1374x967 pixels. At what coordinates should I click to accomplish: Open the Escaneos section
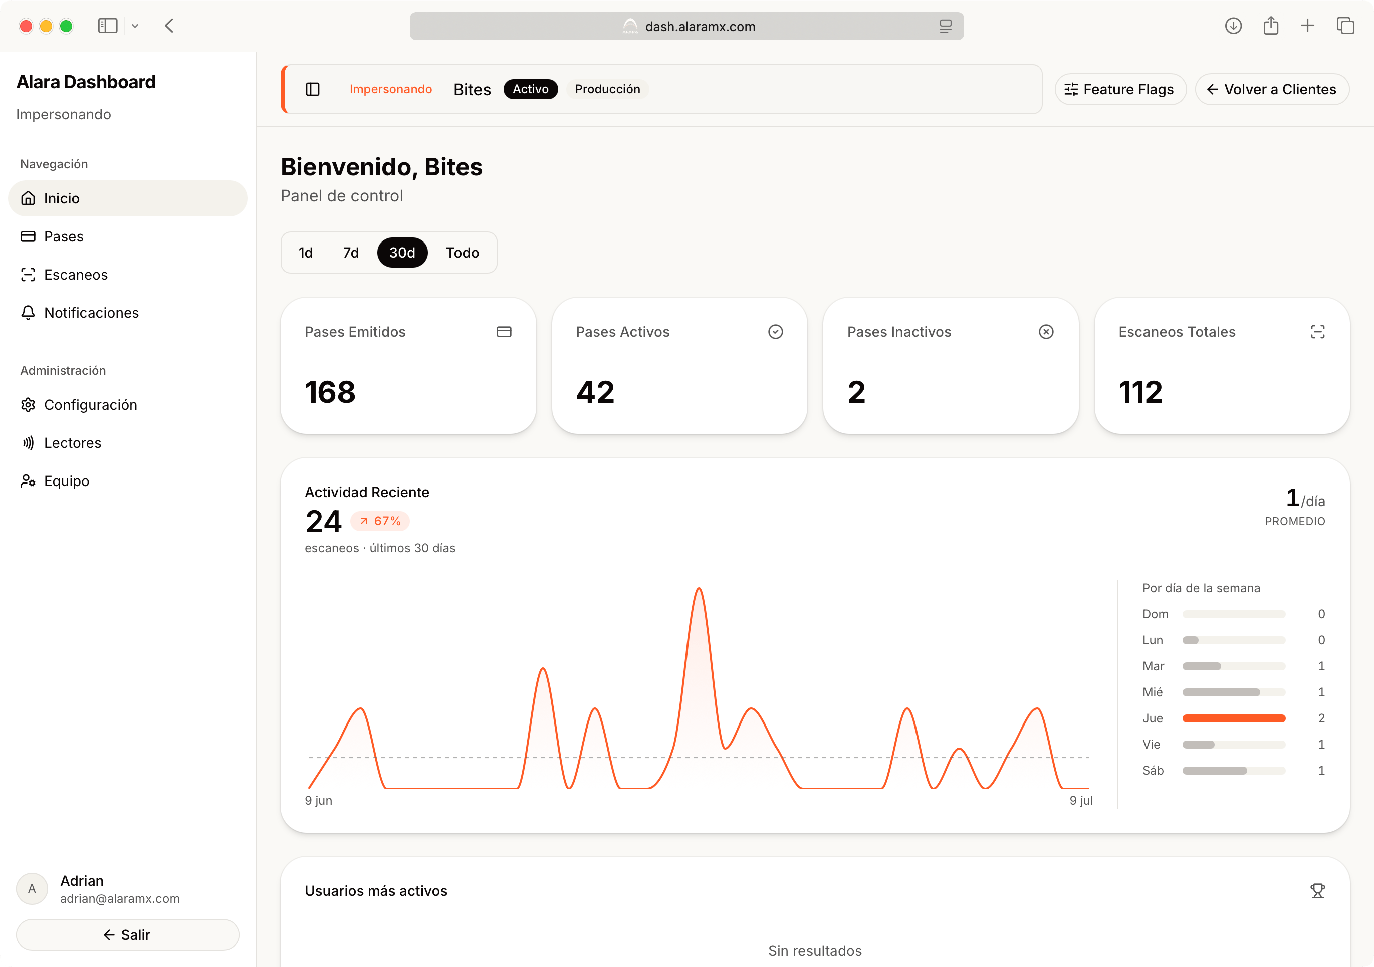pos(127,275)
